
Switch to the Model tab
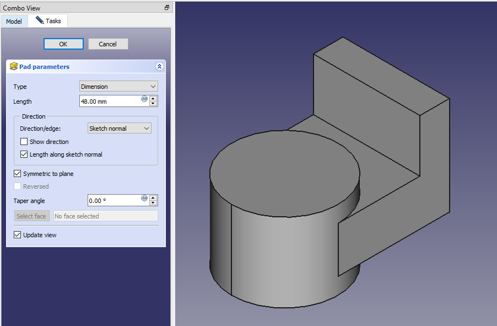(x=14, y=22)
